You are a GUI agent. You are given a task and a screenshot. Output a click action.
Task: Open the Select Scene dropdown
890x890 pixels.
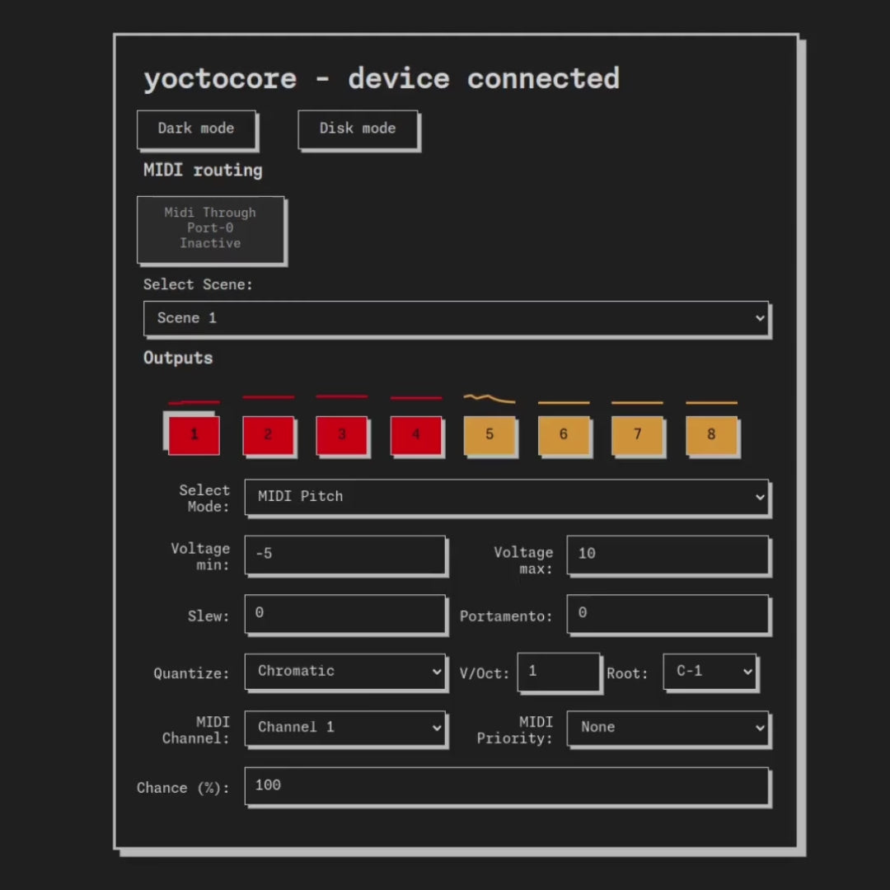point(456,318)
